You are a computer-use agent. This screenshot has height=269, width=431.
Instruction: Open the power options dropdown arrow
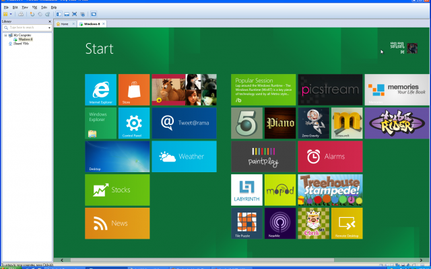pos(11,14)
